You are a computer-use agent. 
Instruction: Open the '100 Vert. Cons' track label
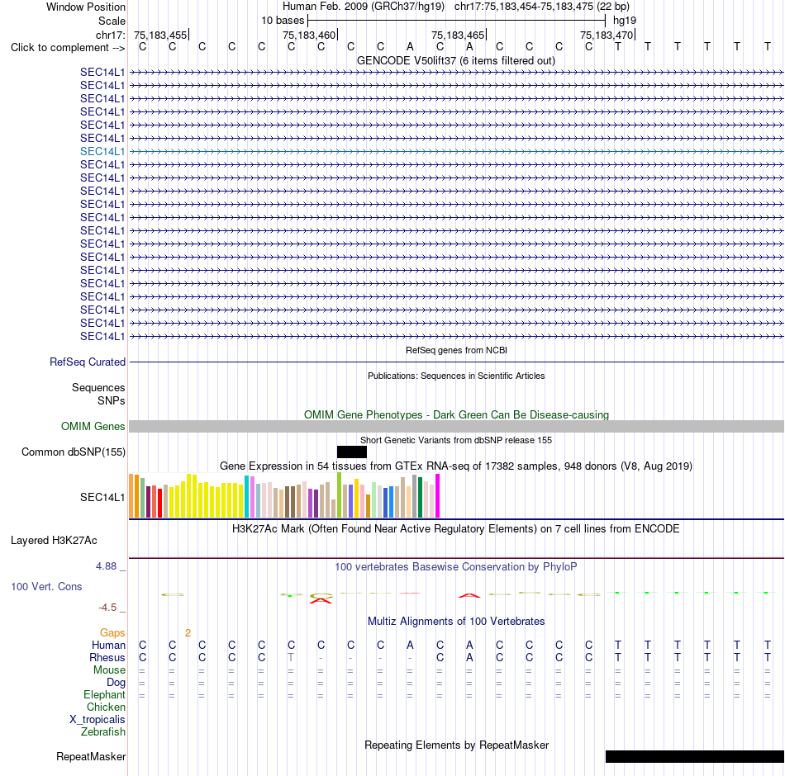coord(46,586)
